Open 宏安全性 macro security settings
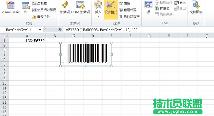Viewport: 214px width, 116px height. coord(41,17)
